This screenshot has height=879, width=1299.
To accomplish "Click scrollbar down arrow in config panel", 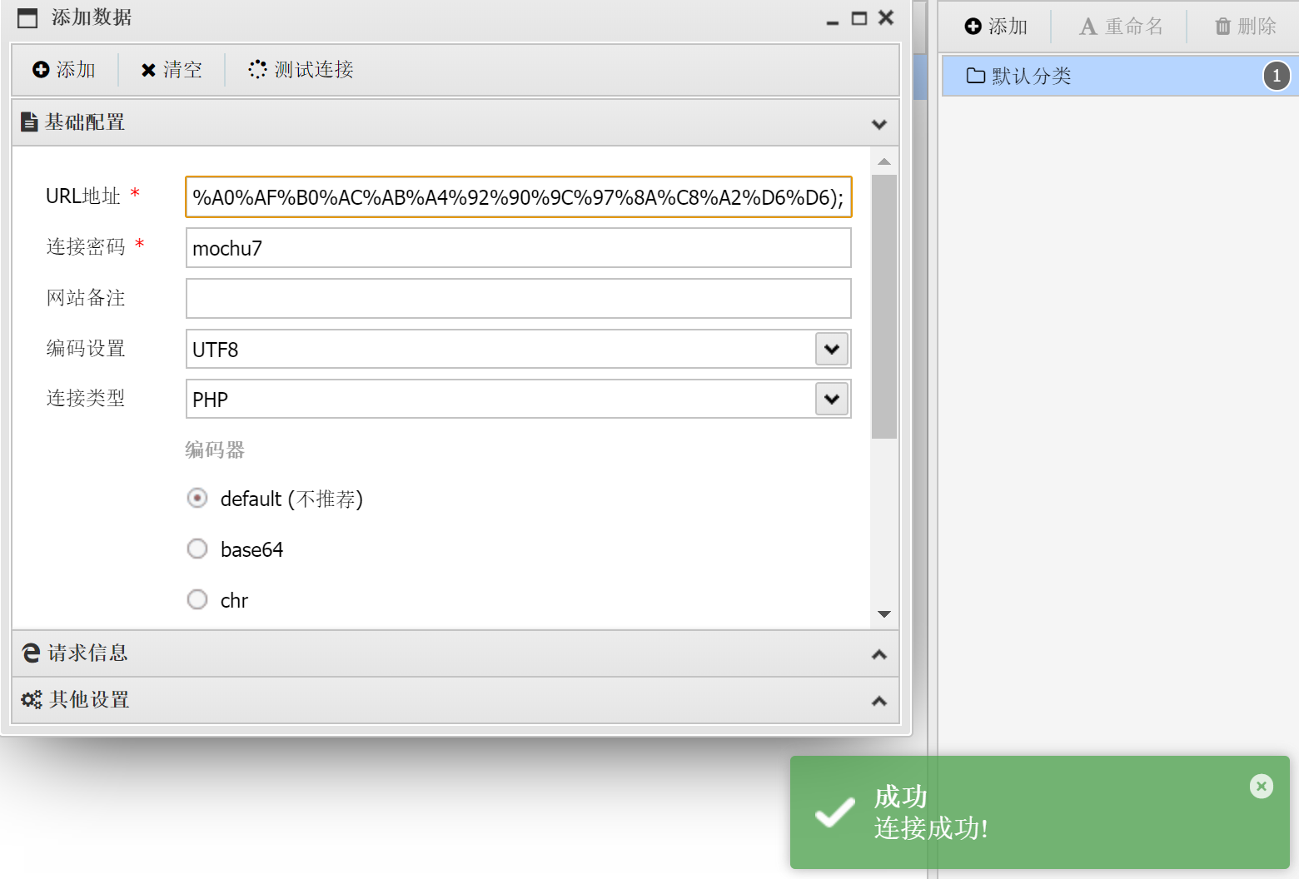I will (884, 614).
